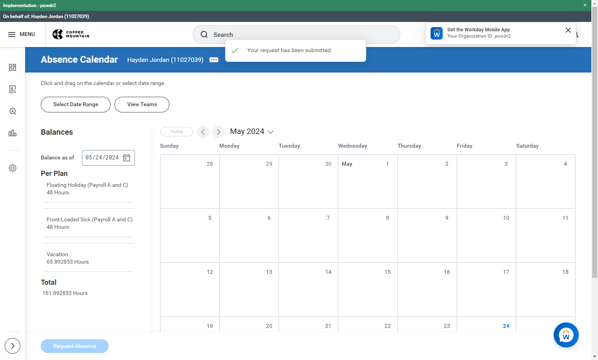Click the Request Absence button

point(75,346)
